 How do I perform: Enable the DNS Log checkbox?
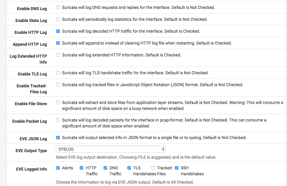(58, 7)
